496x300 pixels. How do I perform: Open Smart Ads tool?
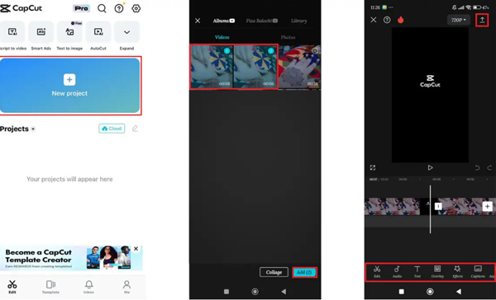tap(41, 35)
